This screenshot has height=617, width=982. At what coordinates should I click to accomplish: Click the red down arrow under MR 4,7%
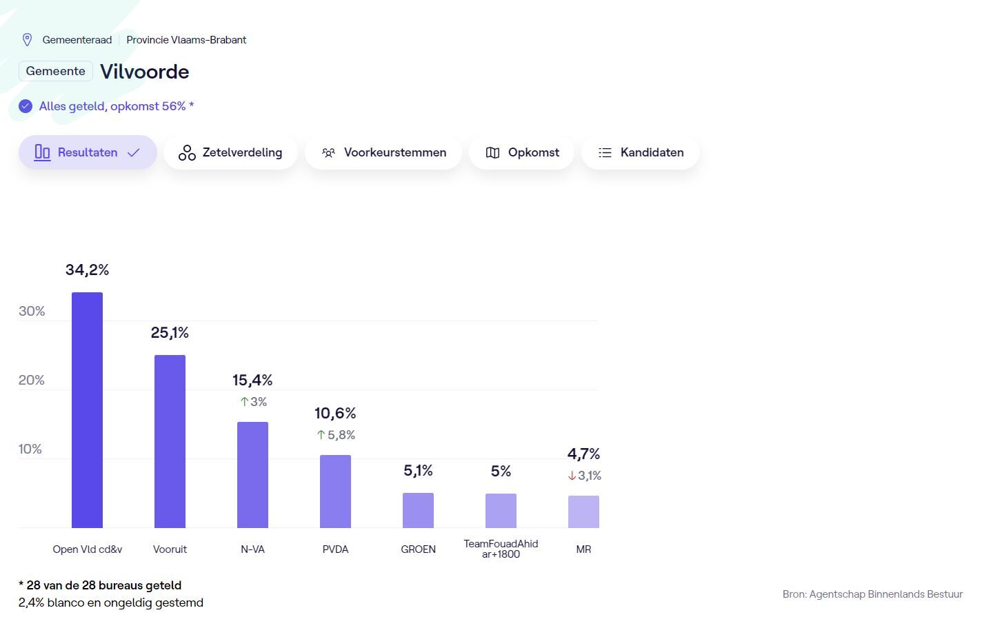coord(572,476)
